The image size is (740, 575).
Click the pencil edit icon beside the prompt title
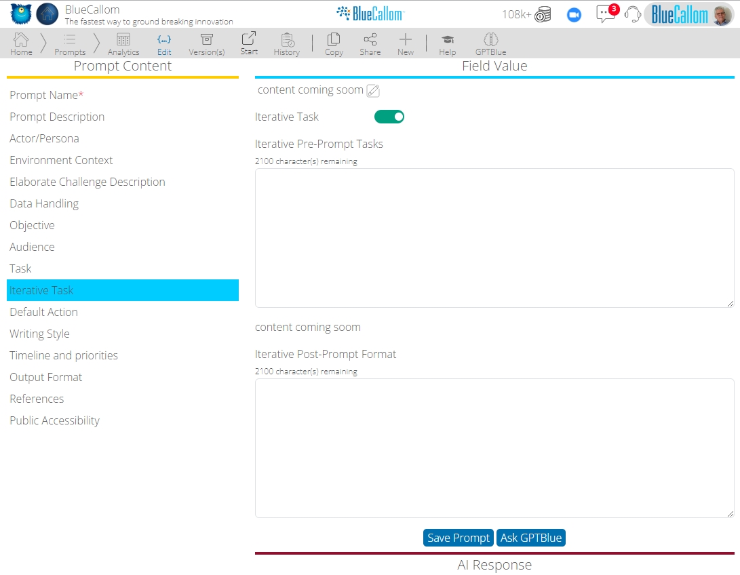point(372,90)
